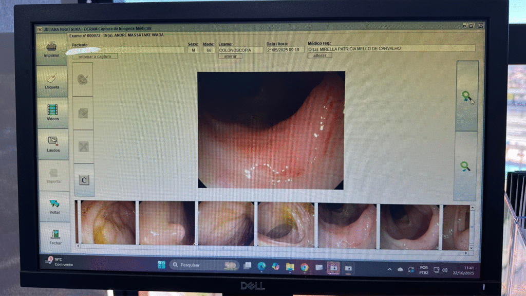Click 'alterar' under Médico req. field
This screenshot has height=296, width=526.
(320, 55)
